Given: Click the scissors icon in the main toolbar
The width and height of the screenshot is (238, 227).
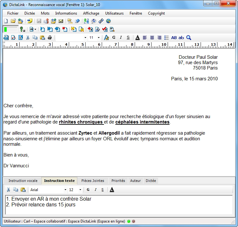Looking at the screenshot, I should pos(28,38).
